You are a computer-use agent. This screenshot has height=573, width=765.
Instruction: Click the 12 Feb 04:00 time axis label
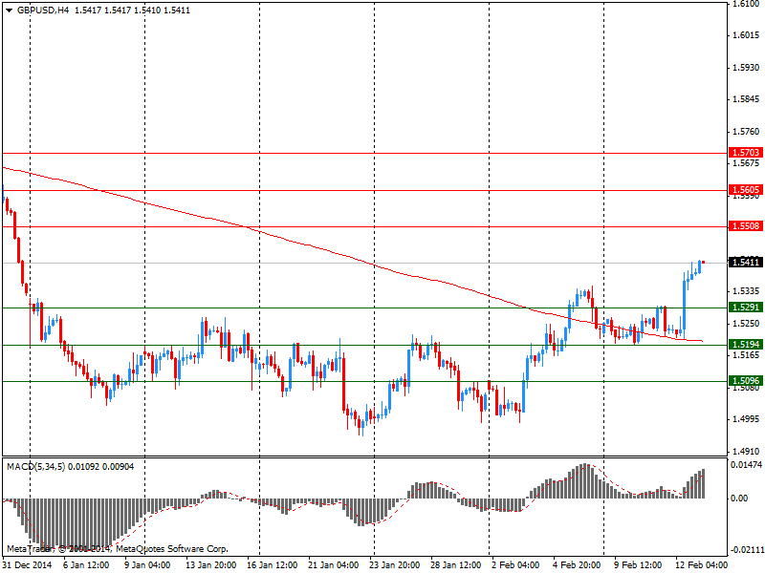point(701,565)
